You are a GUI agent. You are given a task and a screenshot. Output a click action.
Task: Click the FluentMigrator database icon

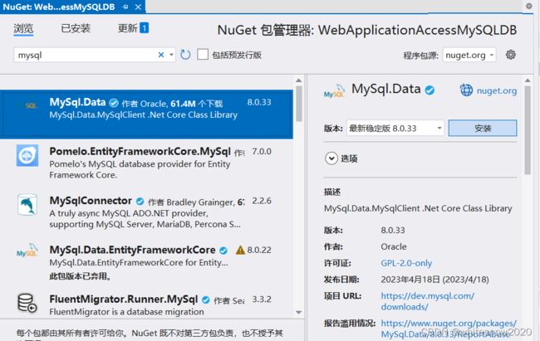pyautogui.click(x=27, y=303)
